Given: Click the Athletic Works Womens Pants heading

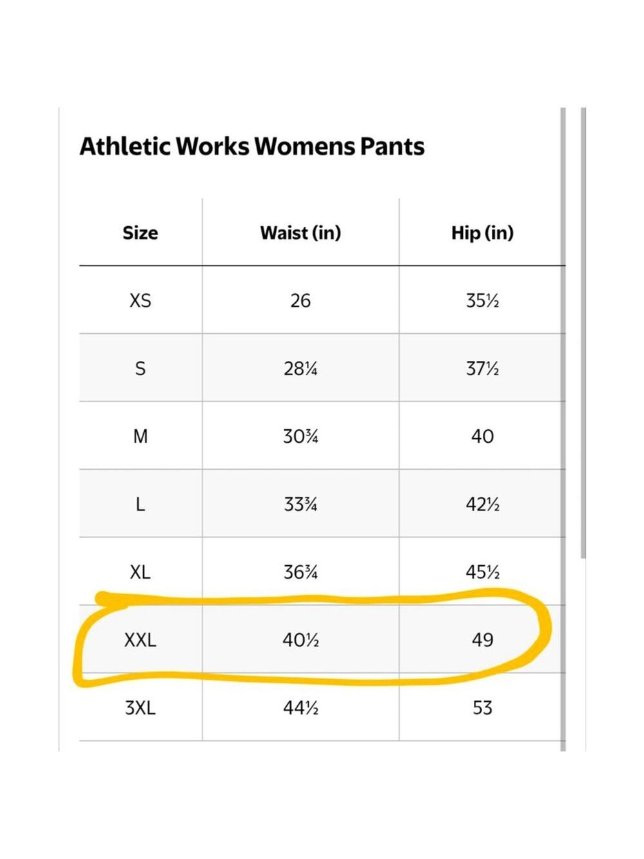Looking at the screenshot, I should click(252, 146).
